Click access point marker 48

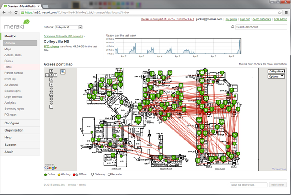(202, 73)
